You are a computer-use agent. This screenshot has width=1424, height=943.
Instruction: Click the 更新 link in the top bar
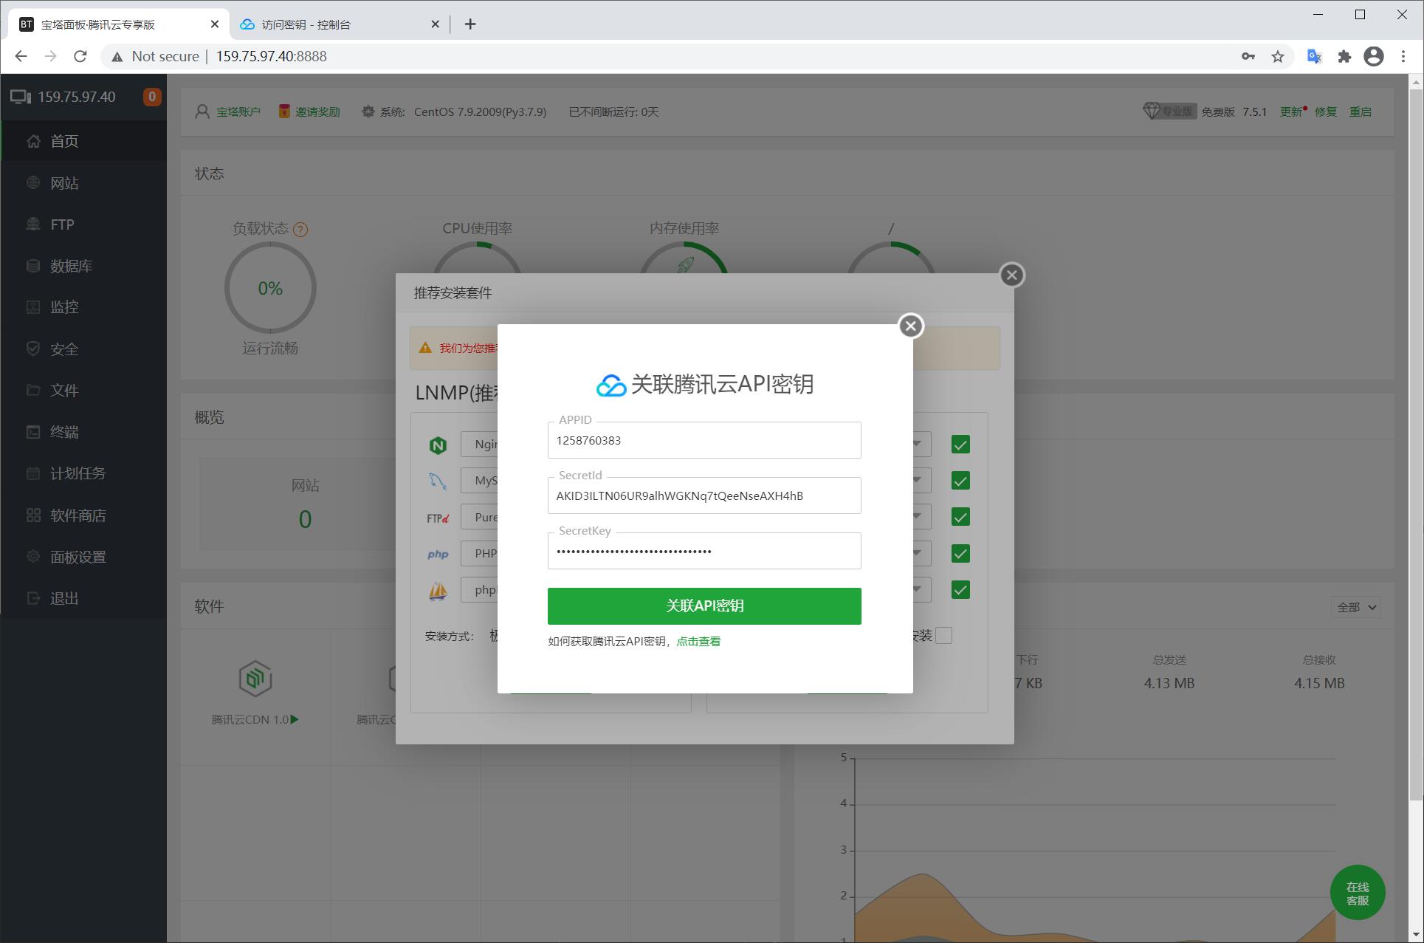click(1291, 112)
